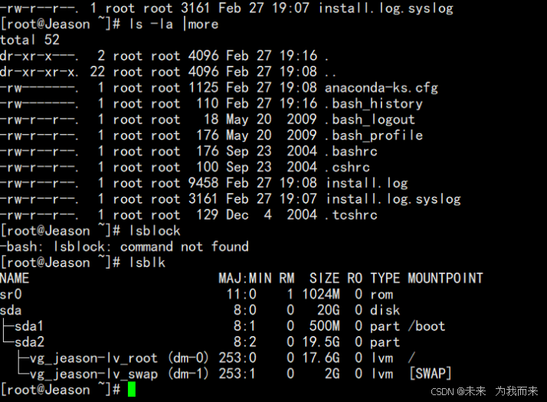Click the 'Dec' month in the .tcshrc row

point(237,214)
